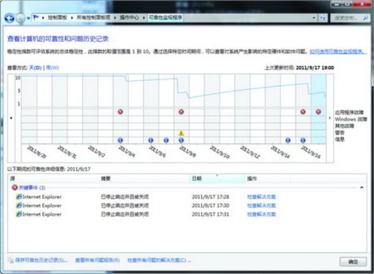Select 控制面板 in the breadcrumb
Screen dimensions: 374x274
(x=58, y=17)
